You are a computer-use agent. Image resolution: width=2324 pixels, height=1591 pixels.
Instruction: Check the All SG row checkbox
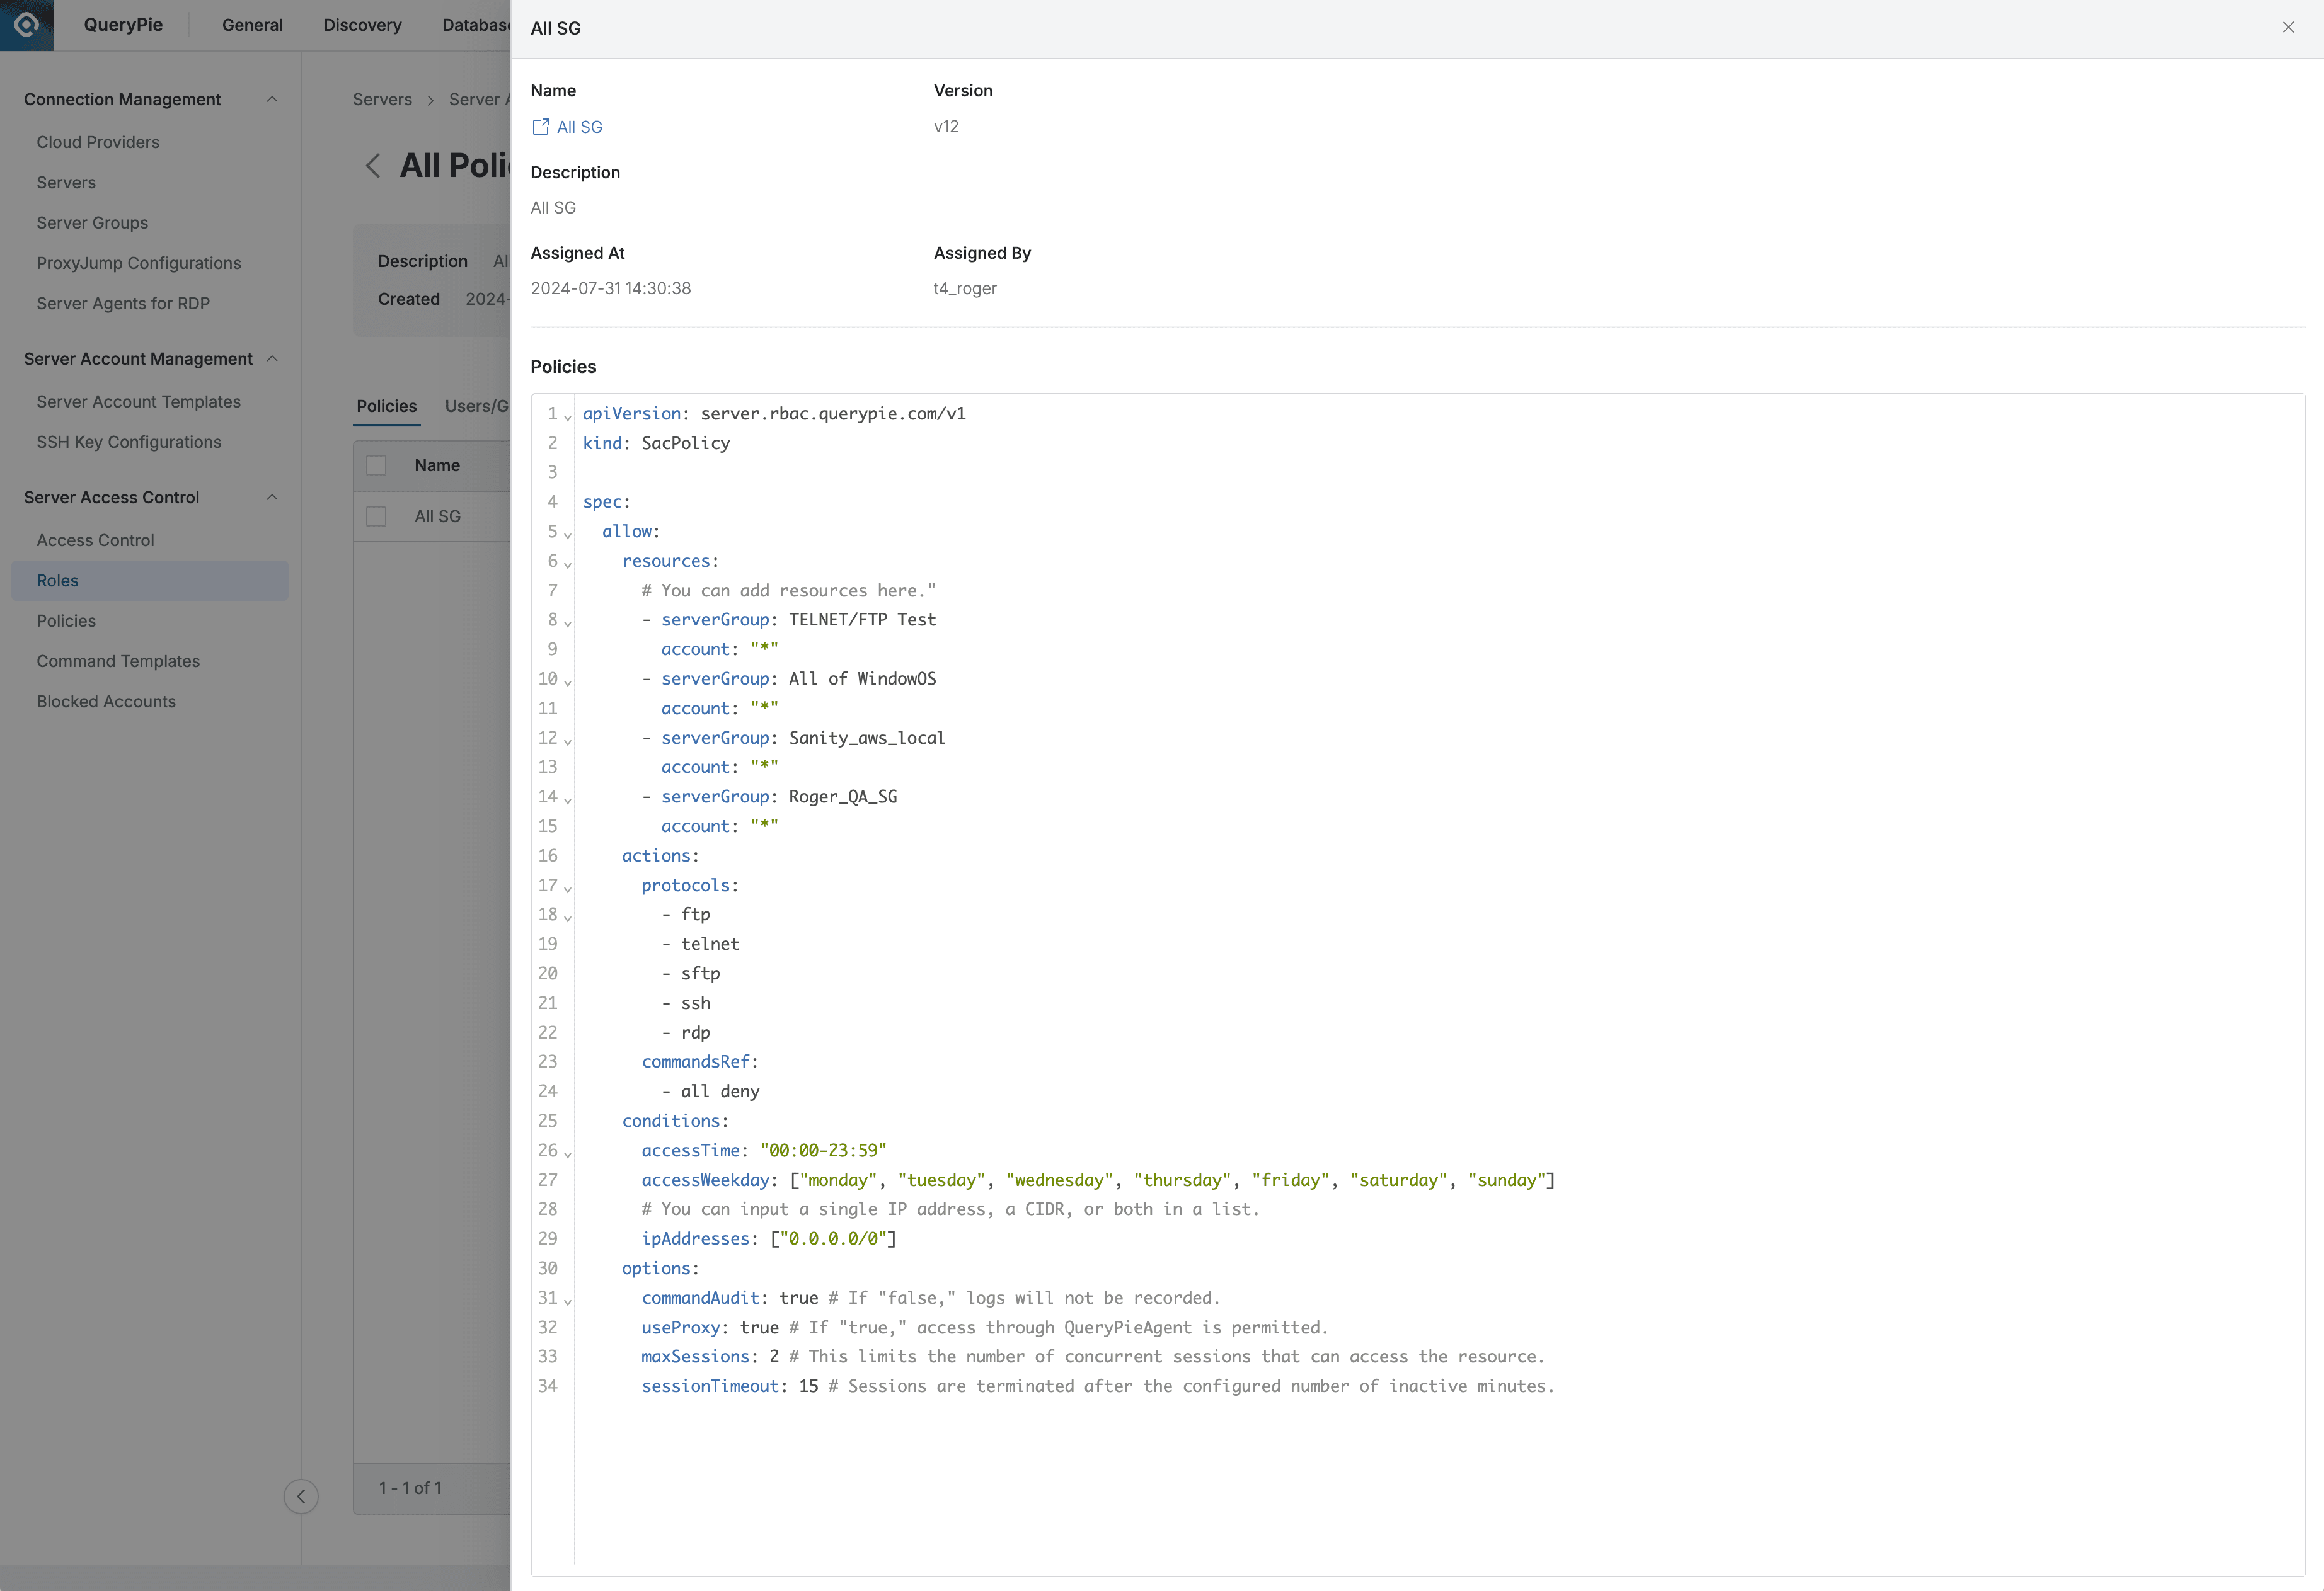[376, 516]
